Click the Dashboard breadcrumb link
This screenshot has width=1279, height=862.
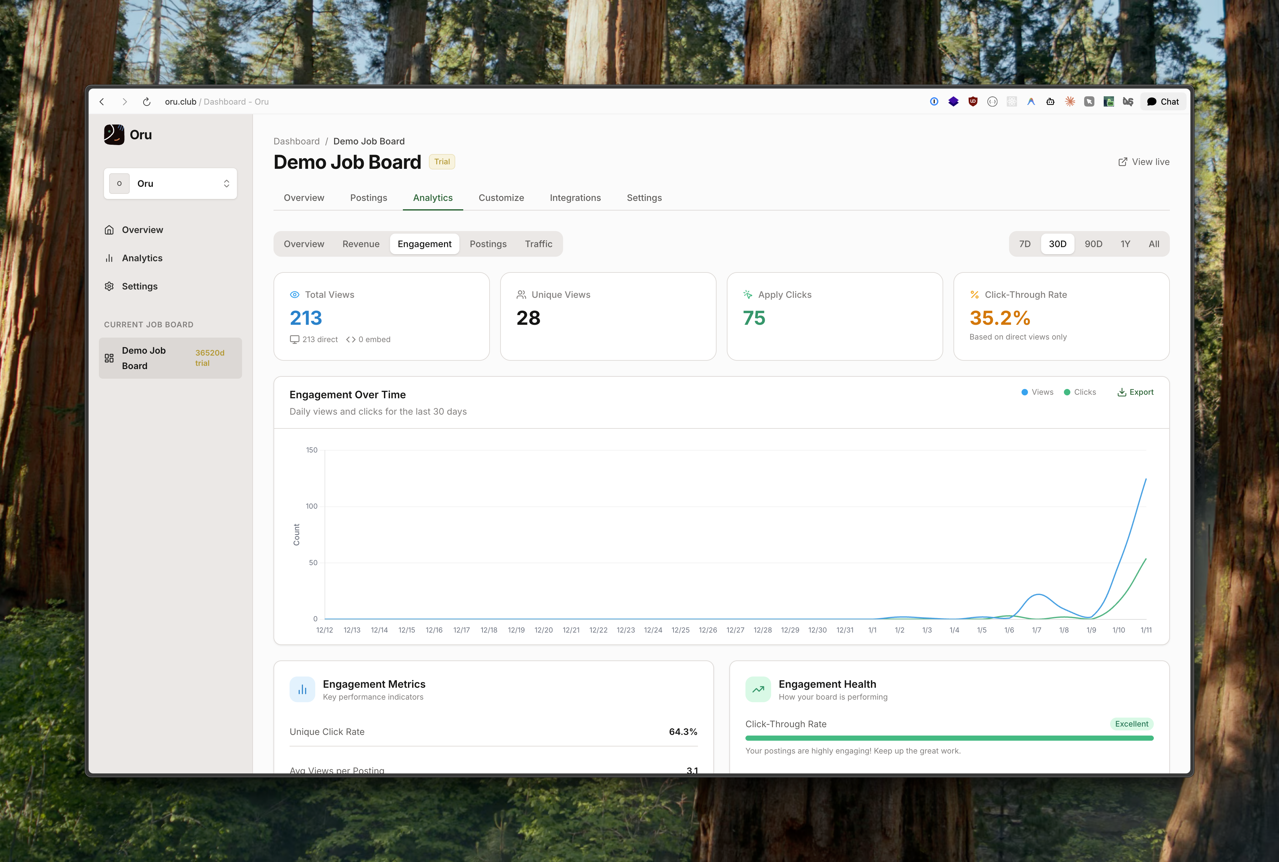click(x=297, y=141)
